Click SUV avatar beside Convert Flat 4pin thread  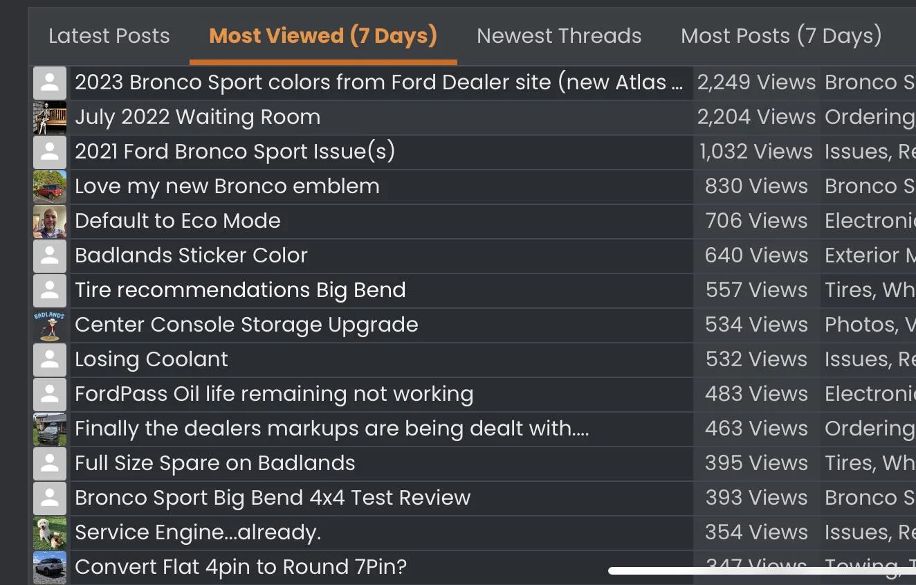point(50,568)
